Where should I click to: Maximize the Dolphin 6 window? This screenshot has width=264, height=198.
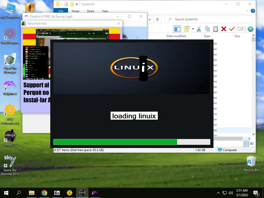click(129, 16)
